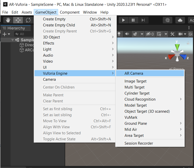
Task: Open the Component menu
Action: point(69,12)
